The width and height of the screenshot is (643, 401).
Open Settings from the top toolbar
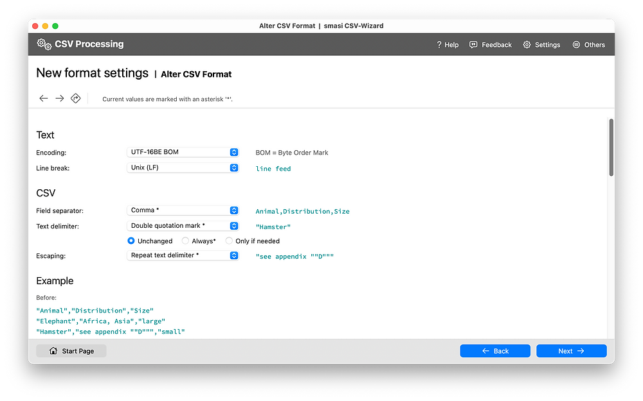click(542, 44)
